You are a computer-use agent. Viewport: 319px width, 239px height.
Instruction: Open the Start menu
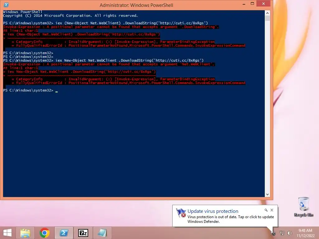pos(7,233)
